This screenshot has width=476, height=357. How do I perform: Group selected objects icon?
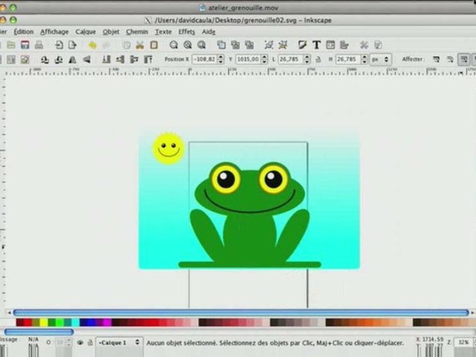tap(269, 45)
